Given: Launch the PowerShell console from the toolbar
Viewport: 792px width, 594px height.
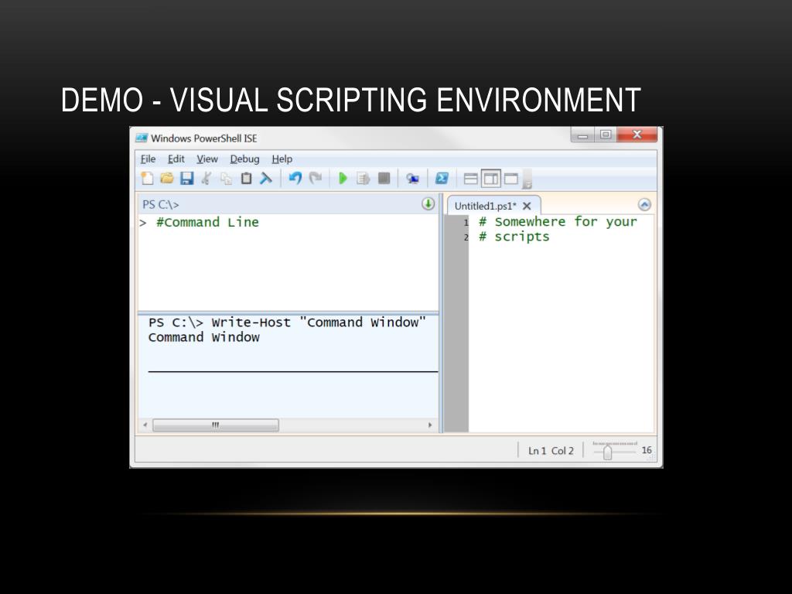Looking at the screenshot, I should tap(442, 179).
